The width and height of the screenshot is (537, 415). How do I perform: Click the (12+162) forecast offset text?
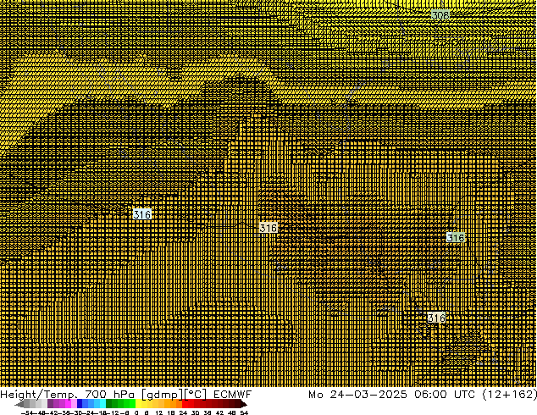(509, 395)
